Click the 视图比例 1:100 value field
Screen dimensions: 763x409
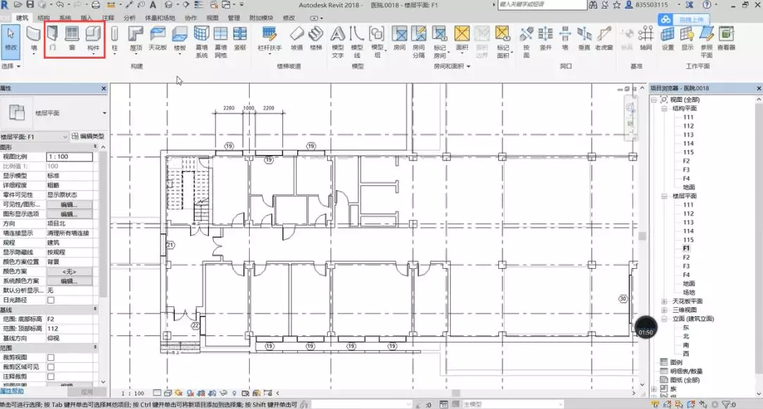pyautogui.click(x=69, y=156)
